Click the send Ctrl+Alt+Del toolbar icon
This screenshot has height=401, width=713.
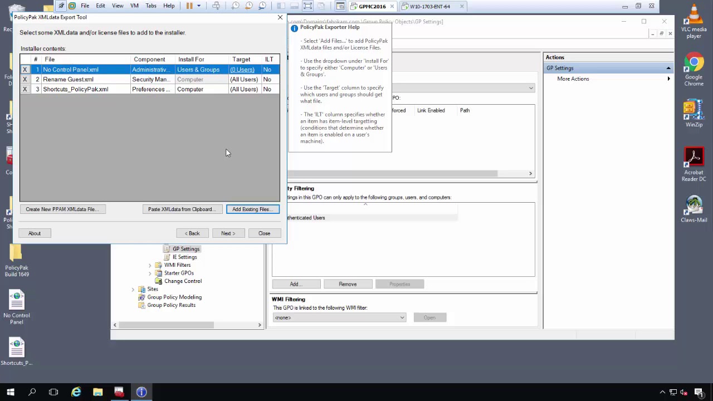tap(216, 6)
